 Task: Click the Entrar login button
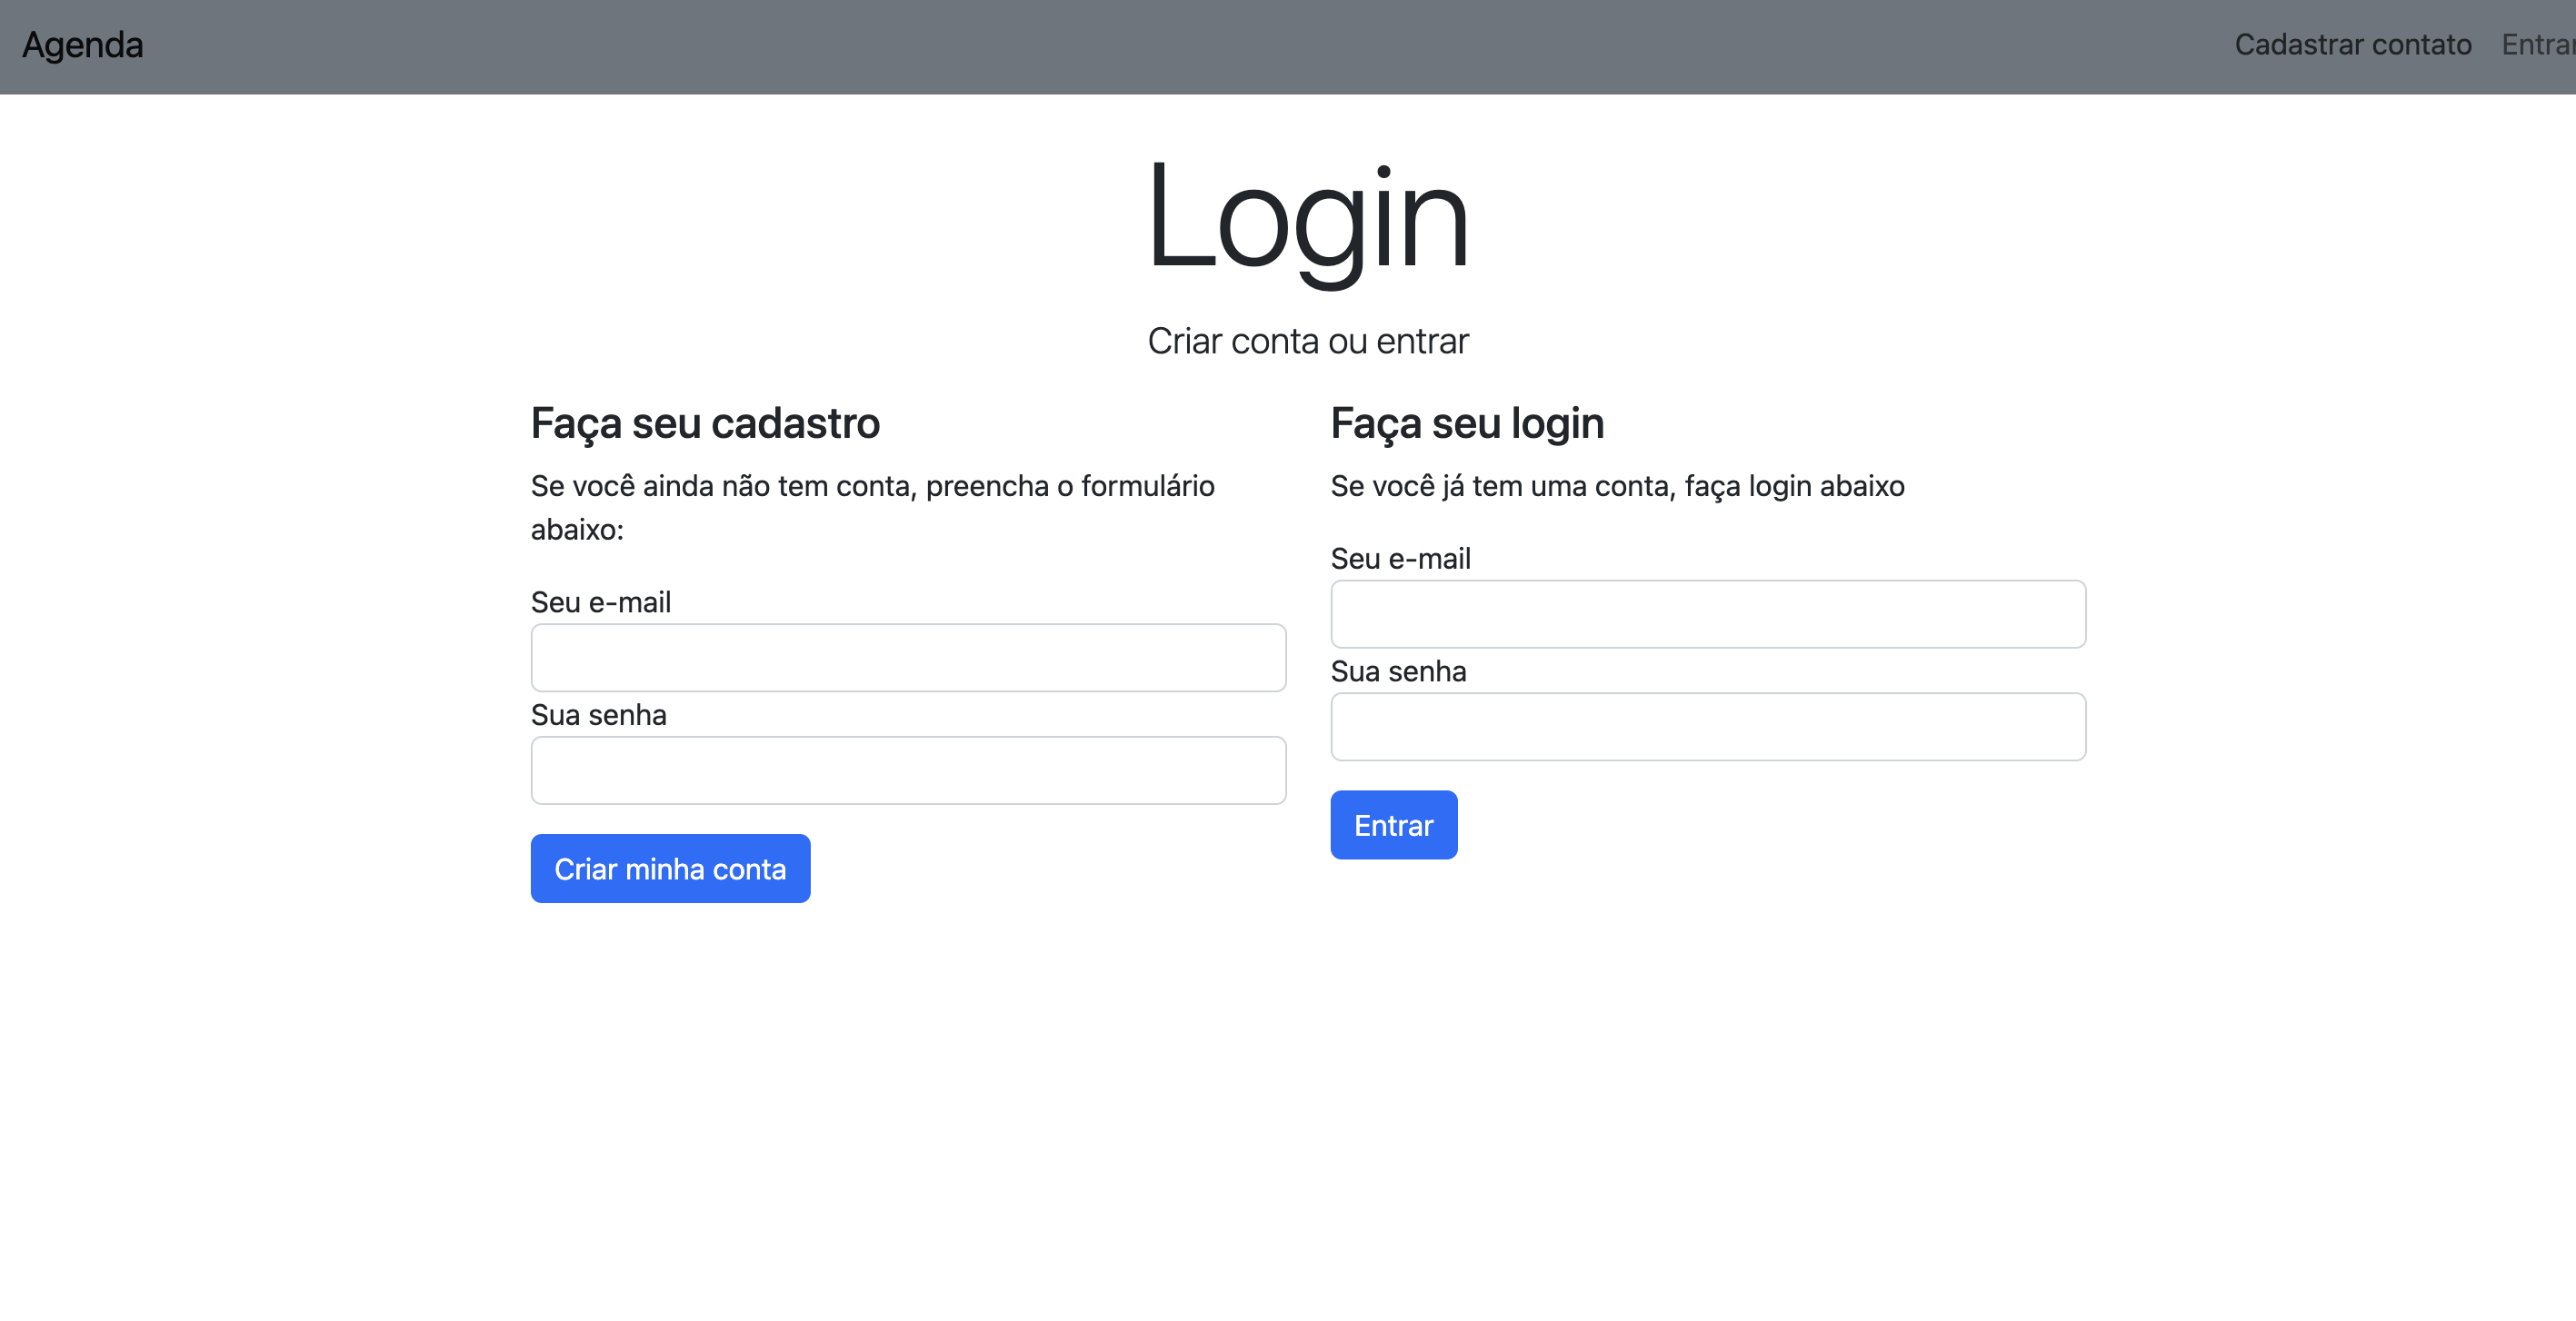(1393, 824)
